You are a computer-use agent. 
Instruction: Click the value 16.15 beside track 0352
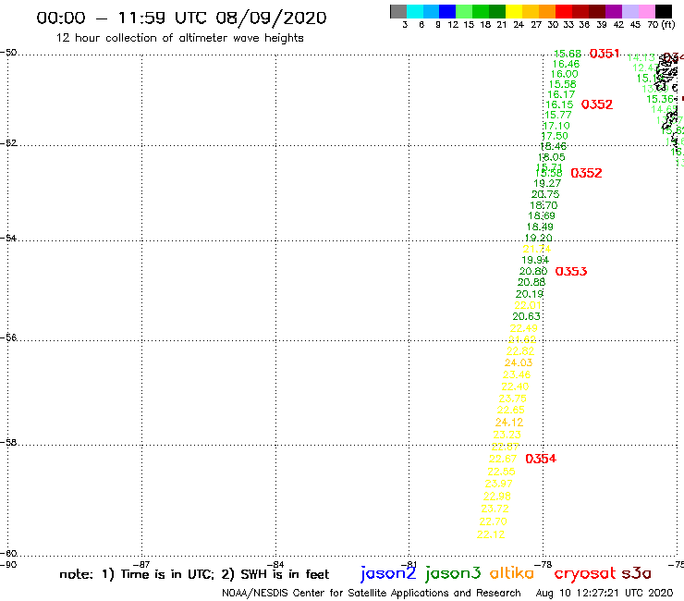pos(559,104)
